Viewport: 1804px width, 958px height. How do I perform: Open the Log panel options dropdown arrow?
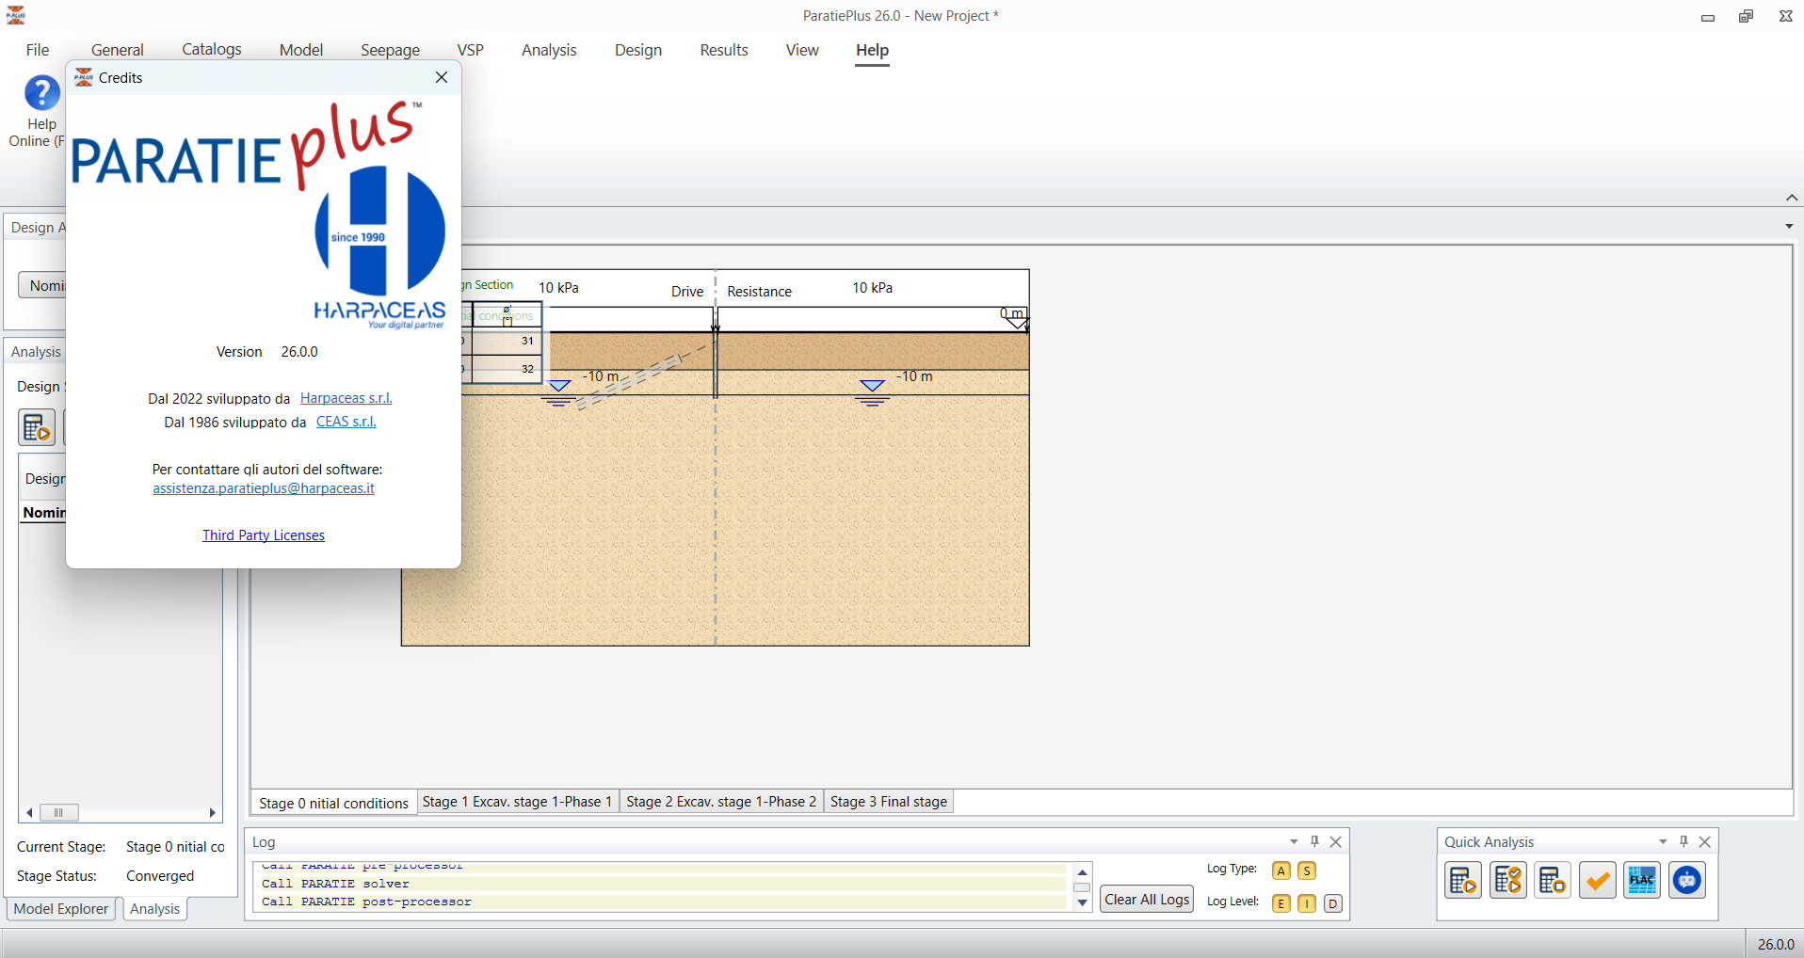pos(1294,841)
